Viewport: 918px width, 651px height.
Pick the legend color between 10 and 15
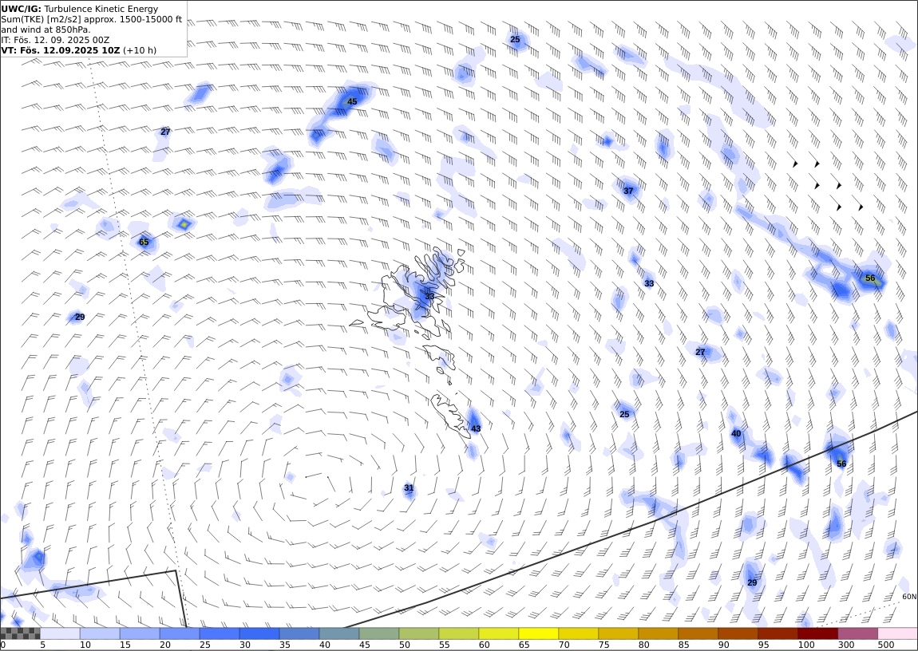(x=100, y=633)
